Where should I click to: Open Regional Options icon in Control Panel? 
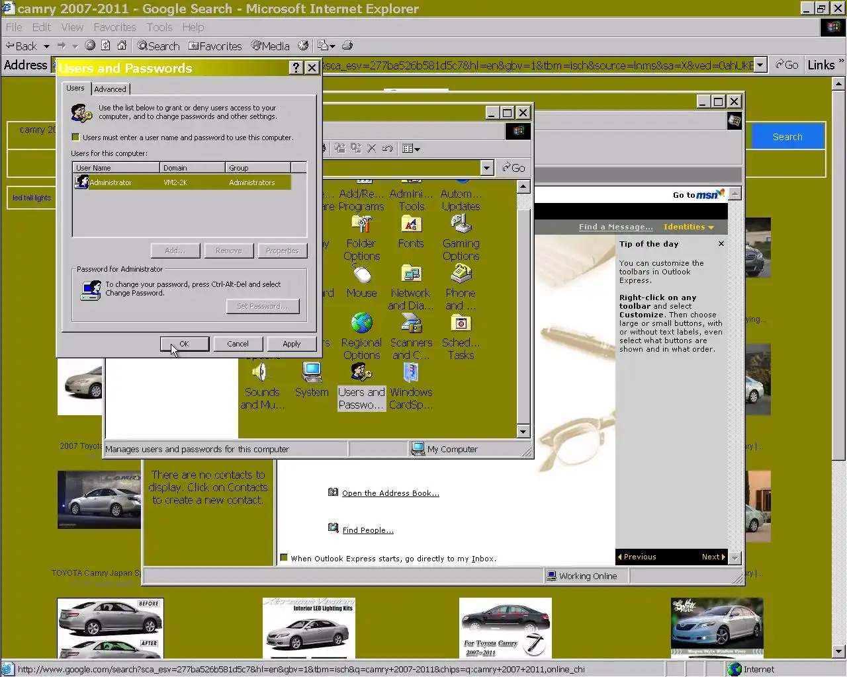coord(361,337)
